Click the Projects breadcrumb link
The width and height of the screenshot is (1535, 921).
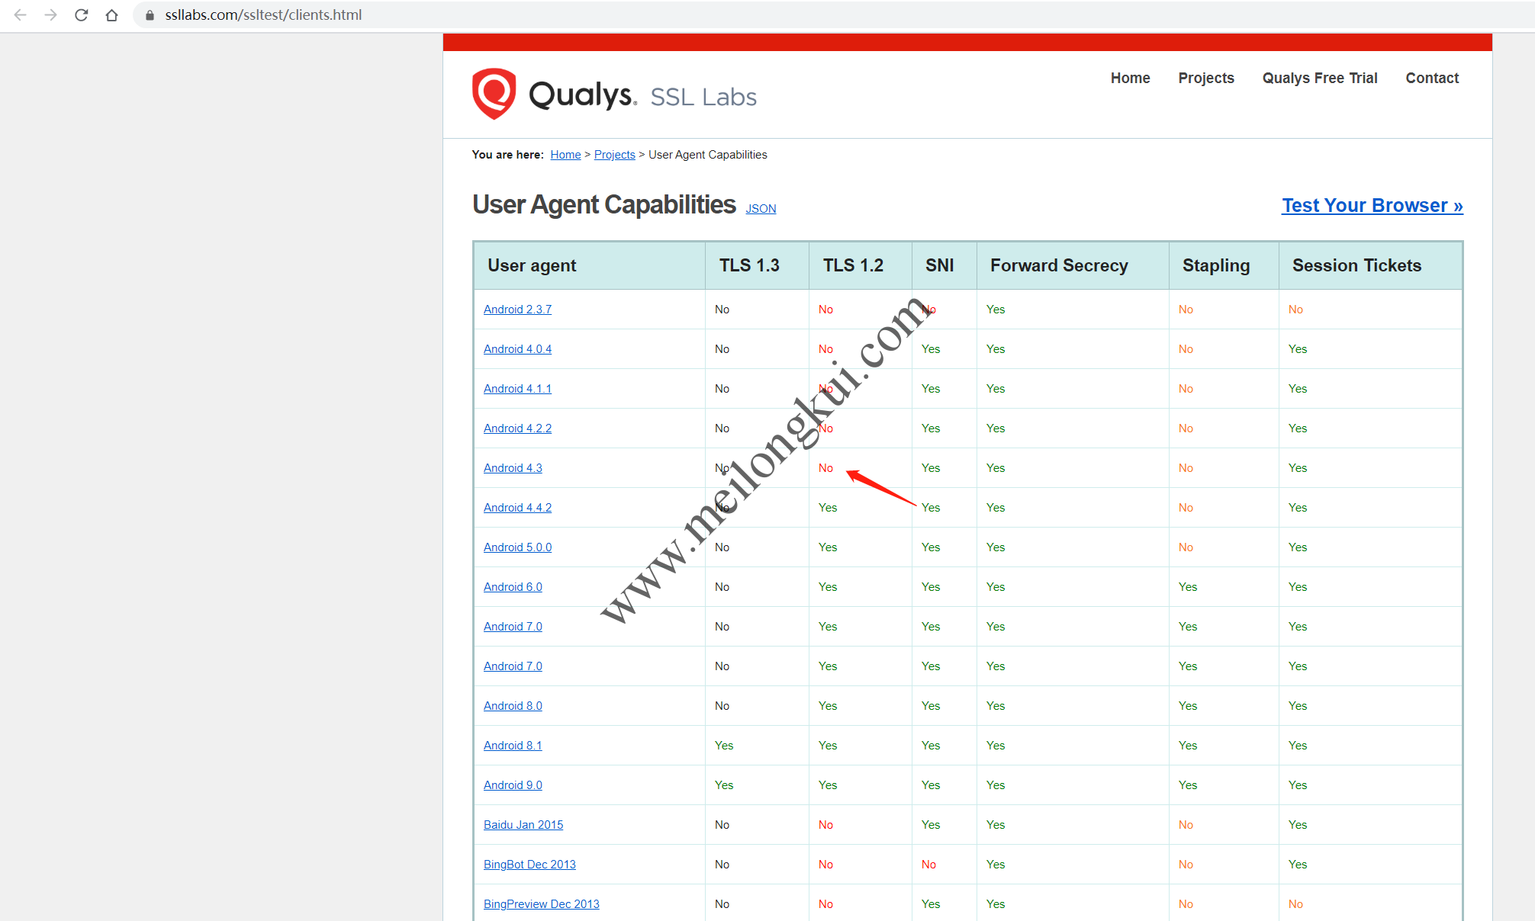[x=614, y=155]
